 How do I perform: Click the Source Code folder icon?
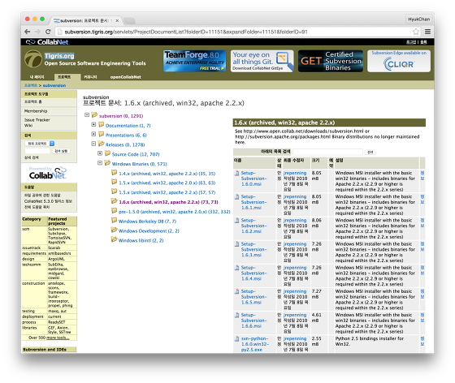tap(107, 153)
